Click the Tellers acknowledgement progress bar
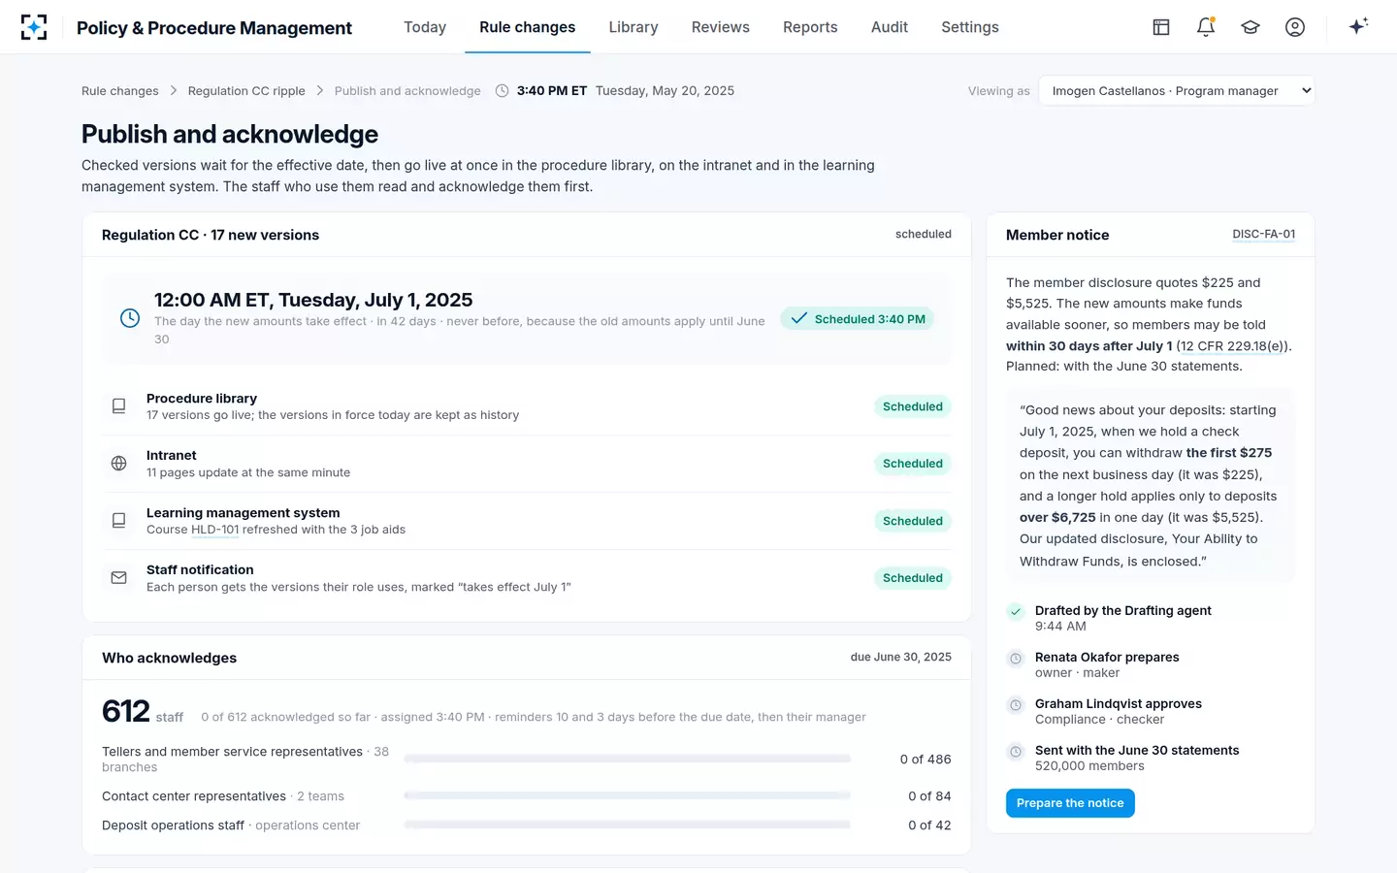This screenshot has width=1397, height=873. coord(627,760)
